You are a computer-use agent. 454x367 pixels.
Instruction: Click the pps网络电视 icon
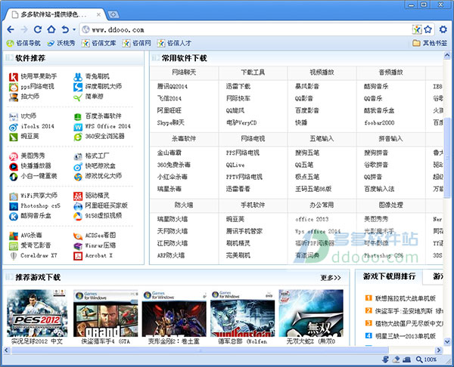tap(14, 87)
